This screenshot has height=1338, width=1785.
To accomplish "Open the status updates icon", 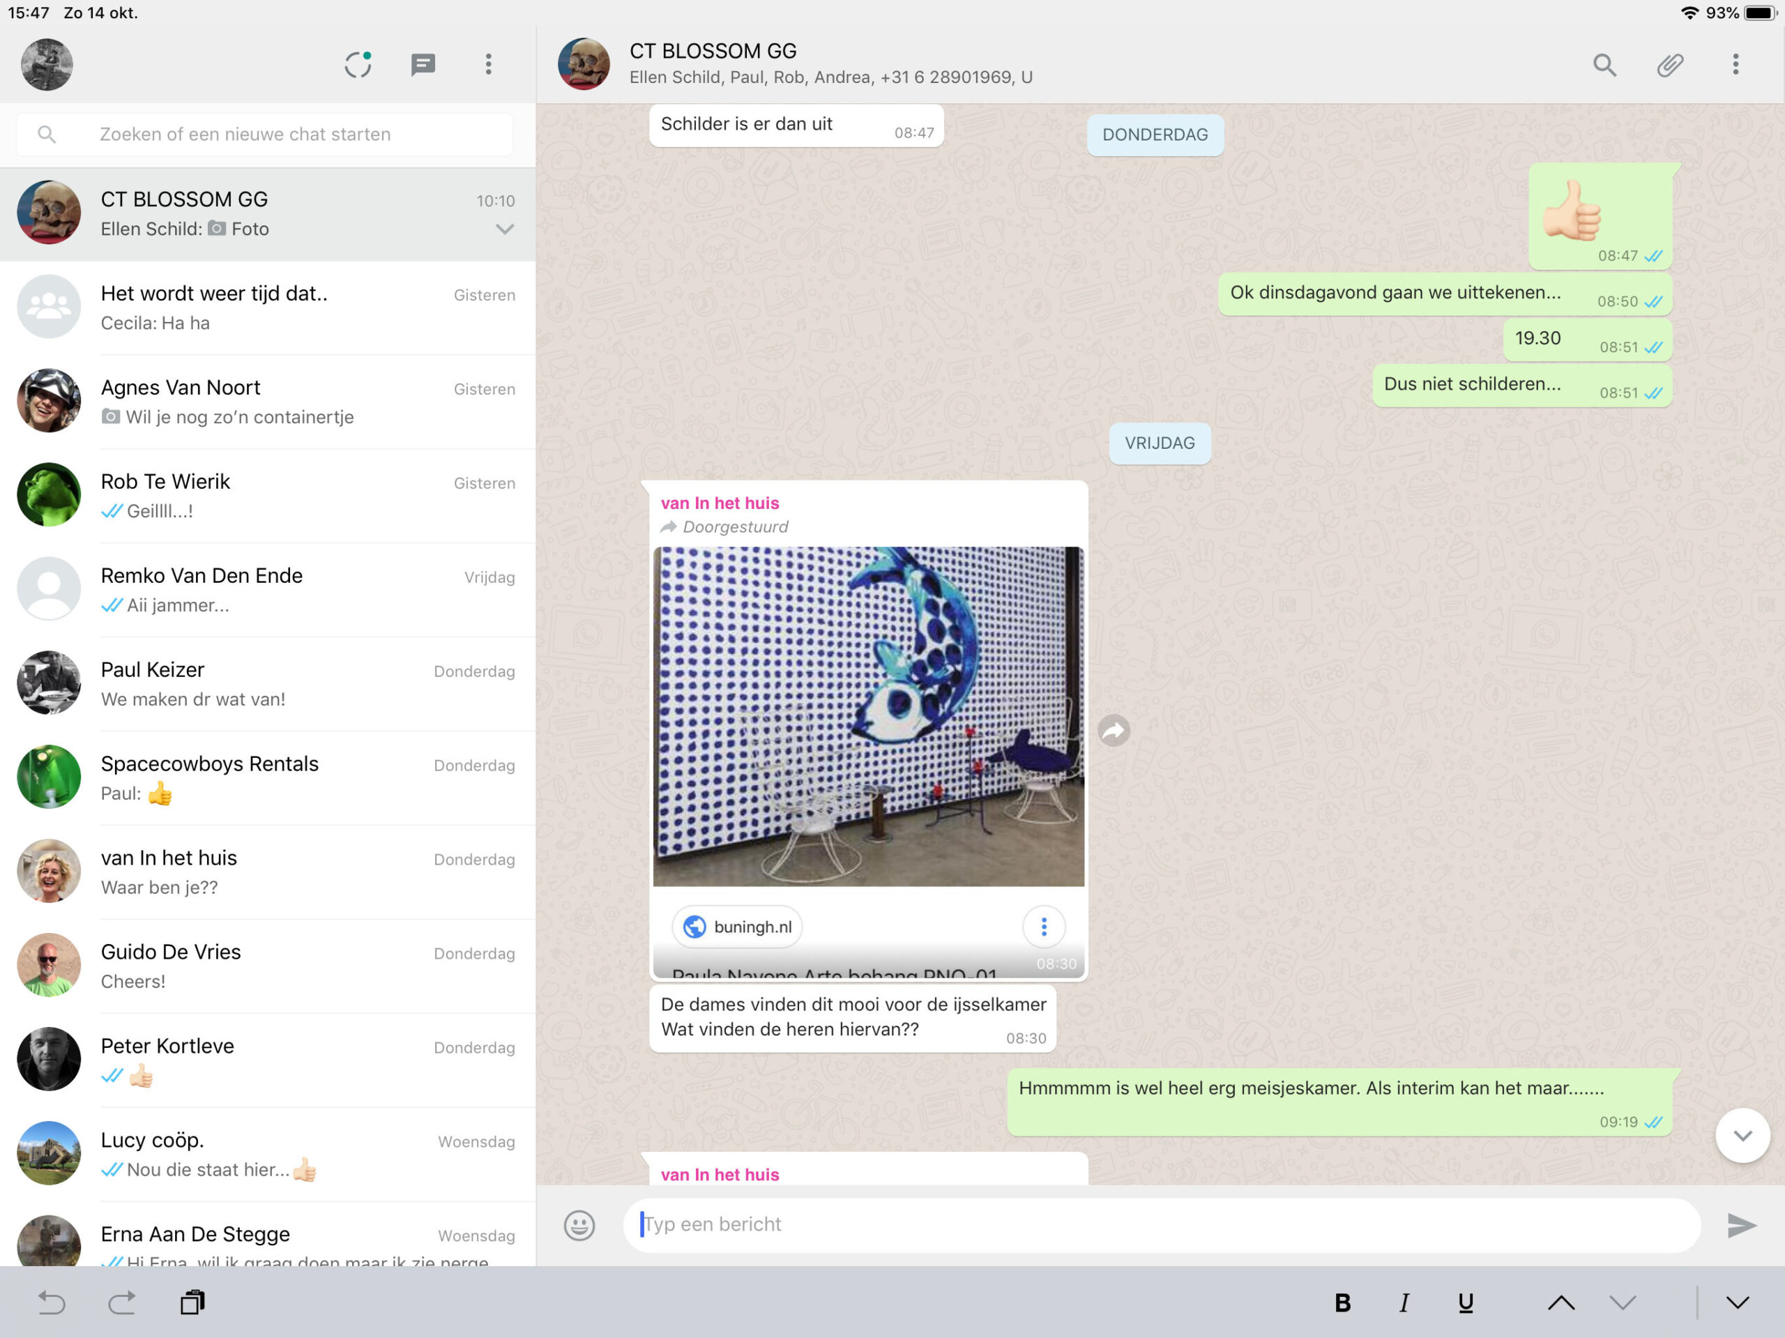I will [358, 65].
